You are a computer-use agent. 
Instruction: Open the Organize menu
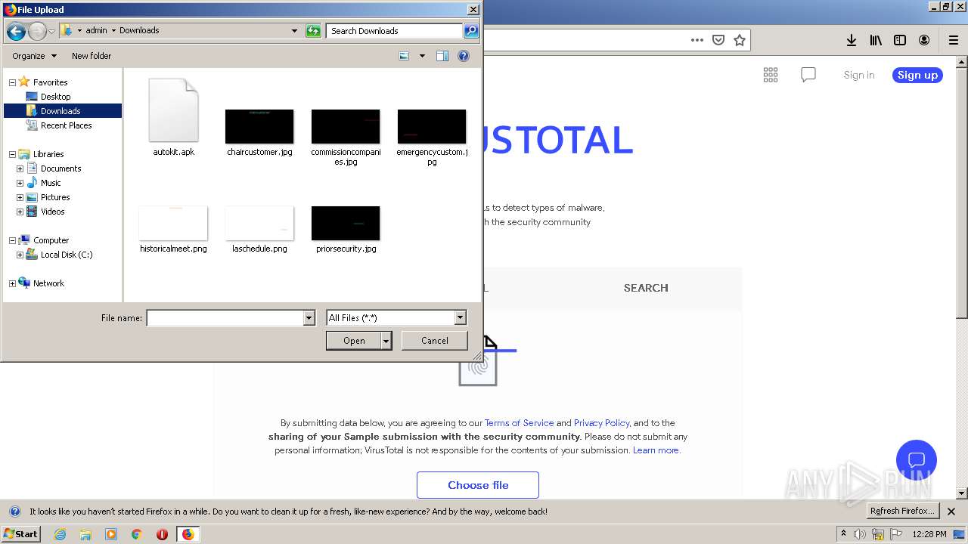(x=35, y=56)
